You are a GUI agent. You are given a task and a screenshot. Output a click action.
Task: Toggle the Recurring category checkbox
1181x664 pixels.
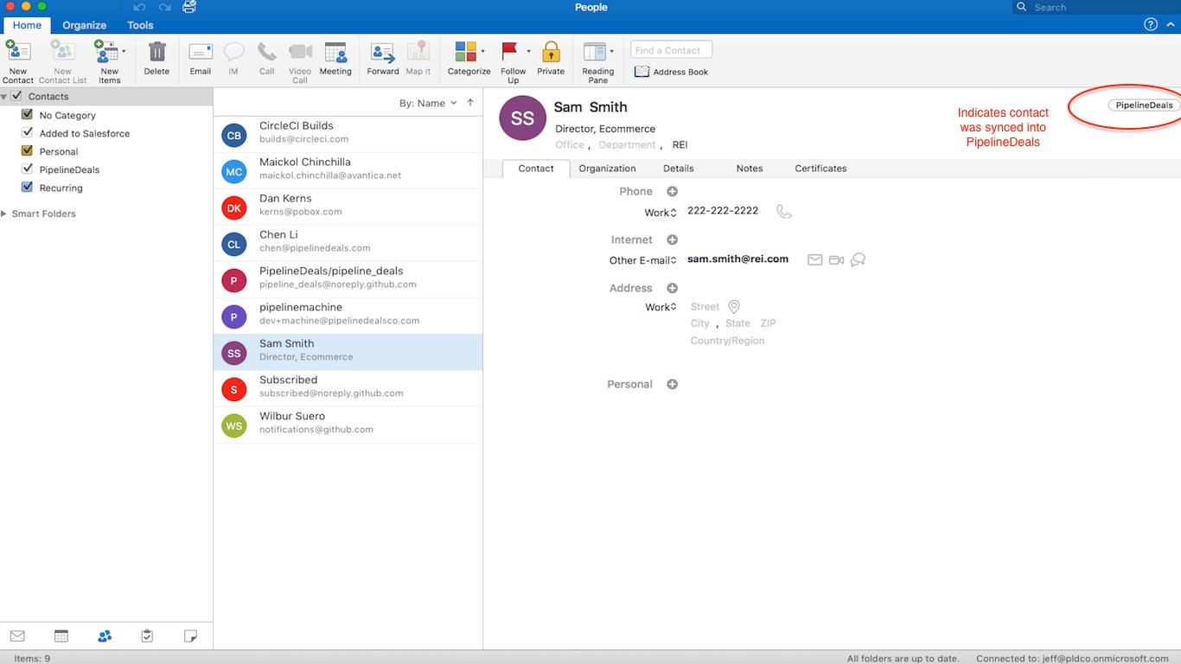(x=27, y=187)
